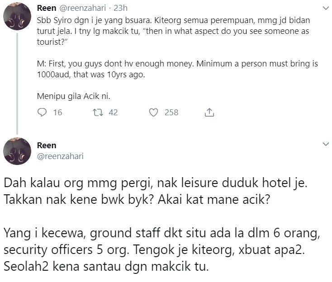The height and width of the screenshot is (282, 332).
Task: Click the bold name Reen on first tweet
Action: tap(46, 9)
